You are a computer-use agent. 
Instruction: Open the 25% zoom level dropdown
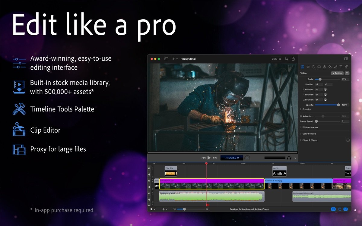point(276,59)
